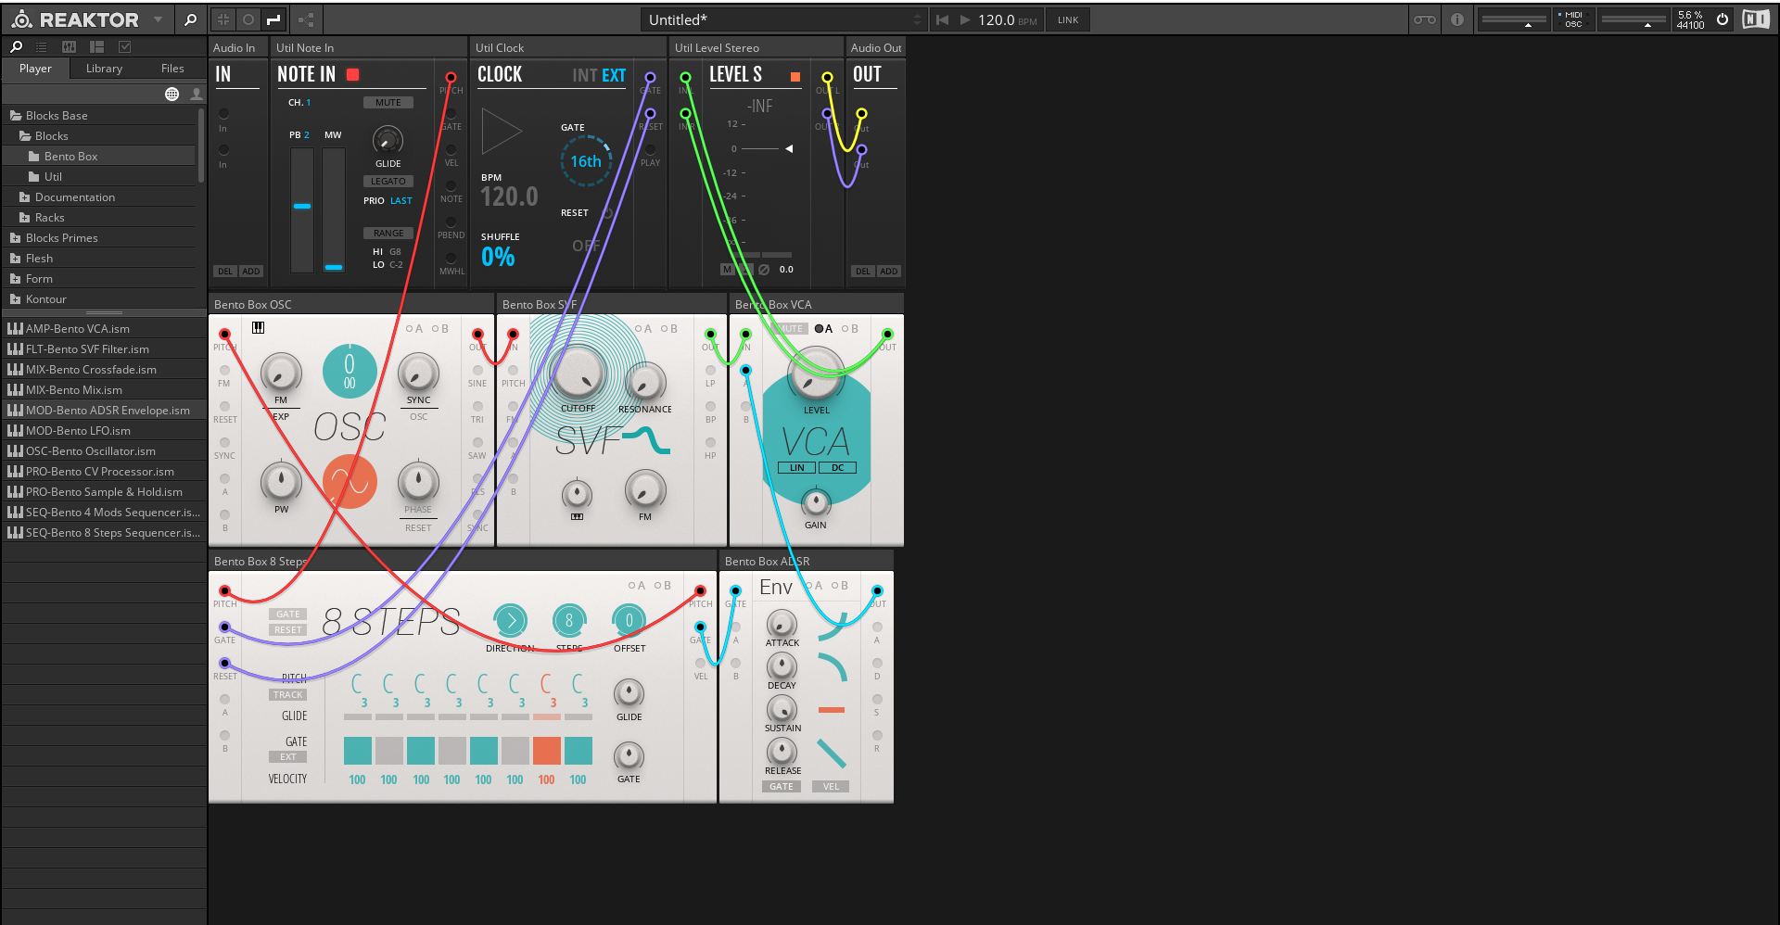
Task: Open the sidebar mixer sliders icon
Action: (x=69, y=46)
